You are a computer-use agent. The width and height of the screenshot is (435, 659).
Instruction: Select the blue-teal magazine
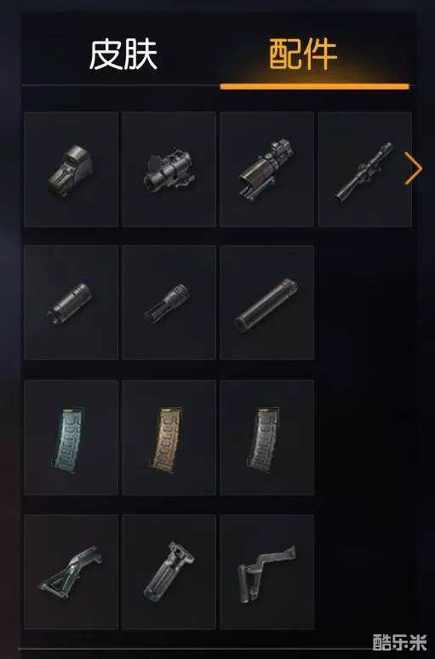(x=71, y=438)
